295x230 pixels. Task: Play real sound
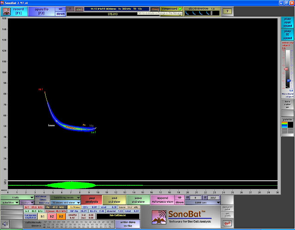coord(288,23)
